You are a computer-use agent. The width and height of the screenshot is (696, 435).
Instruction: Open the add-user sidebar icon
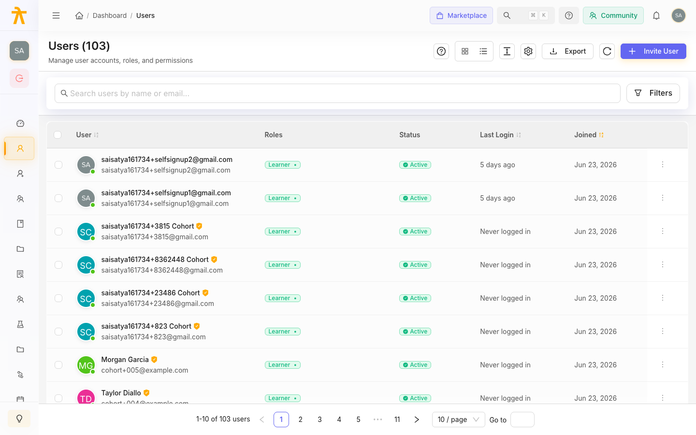(20, 174)
